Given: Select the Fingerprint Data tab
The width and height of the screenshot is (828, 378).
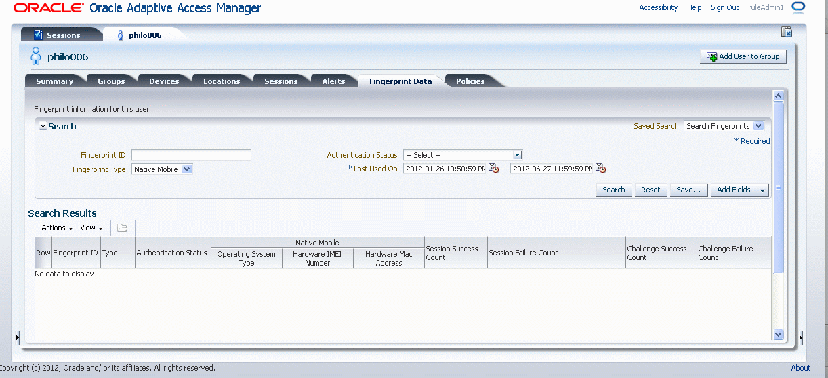Looking at the screenshot, I should 400,81.
